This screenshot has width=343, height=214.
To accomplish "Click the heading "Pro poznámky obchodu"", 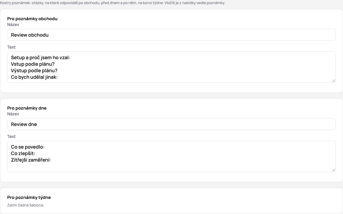I will click(x=32, y=18).
